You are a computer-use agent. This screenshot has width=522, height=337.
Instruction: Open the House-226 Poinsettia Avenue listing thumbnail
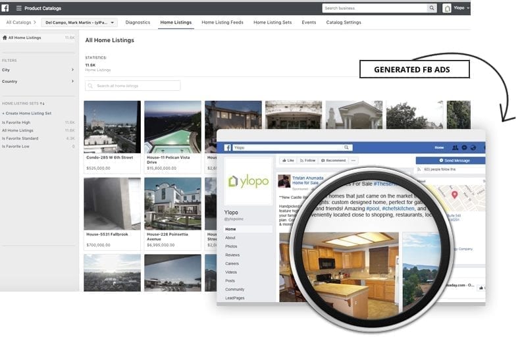(172, 203)
